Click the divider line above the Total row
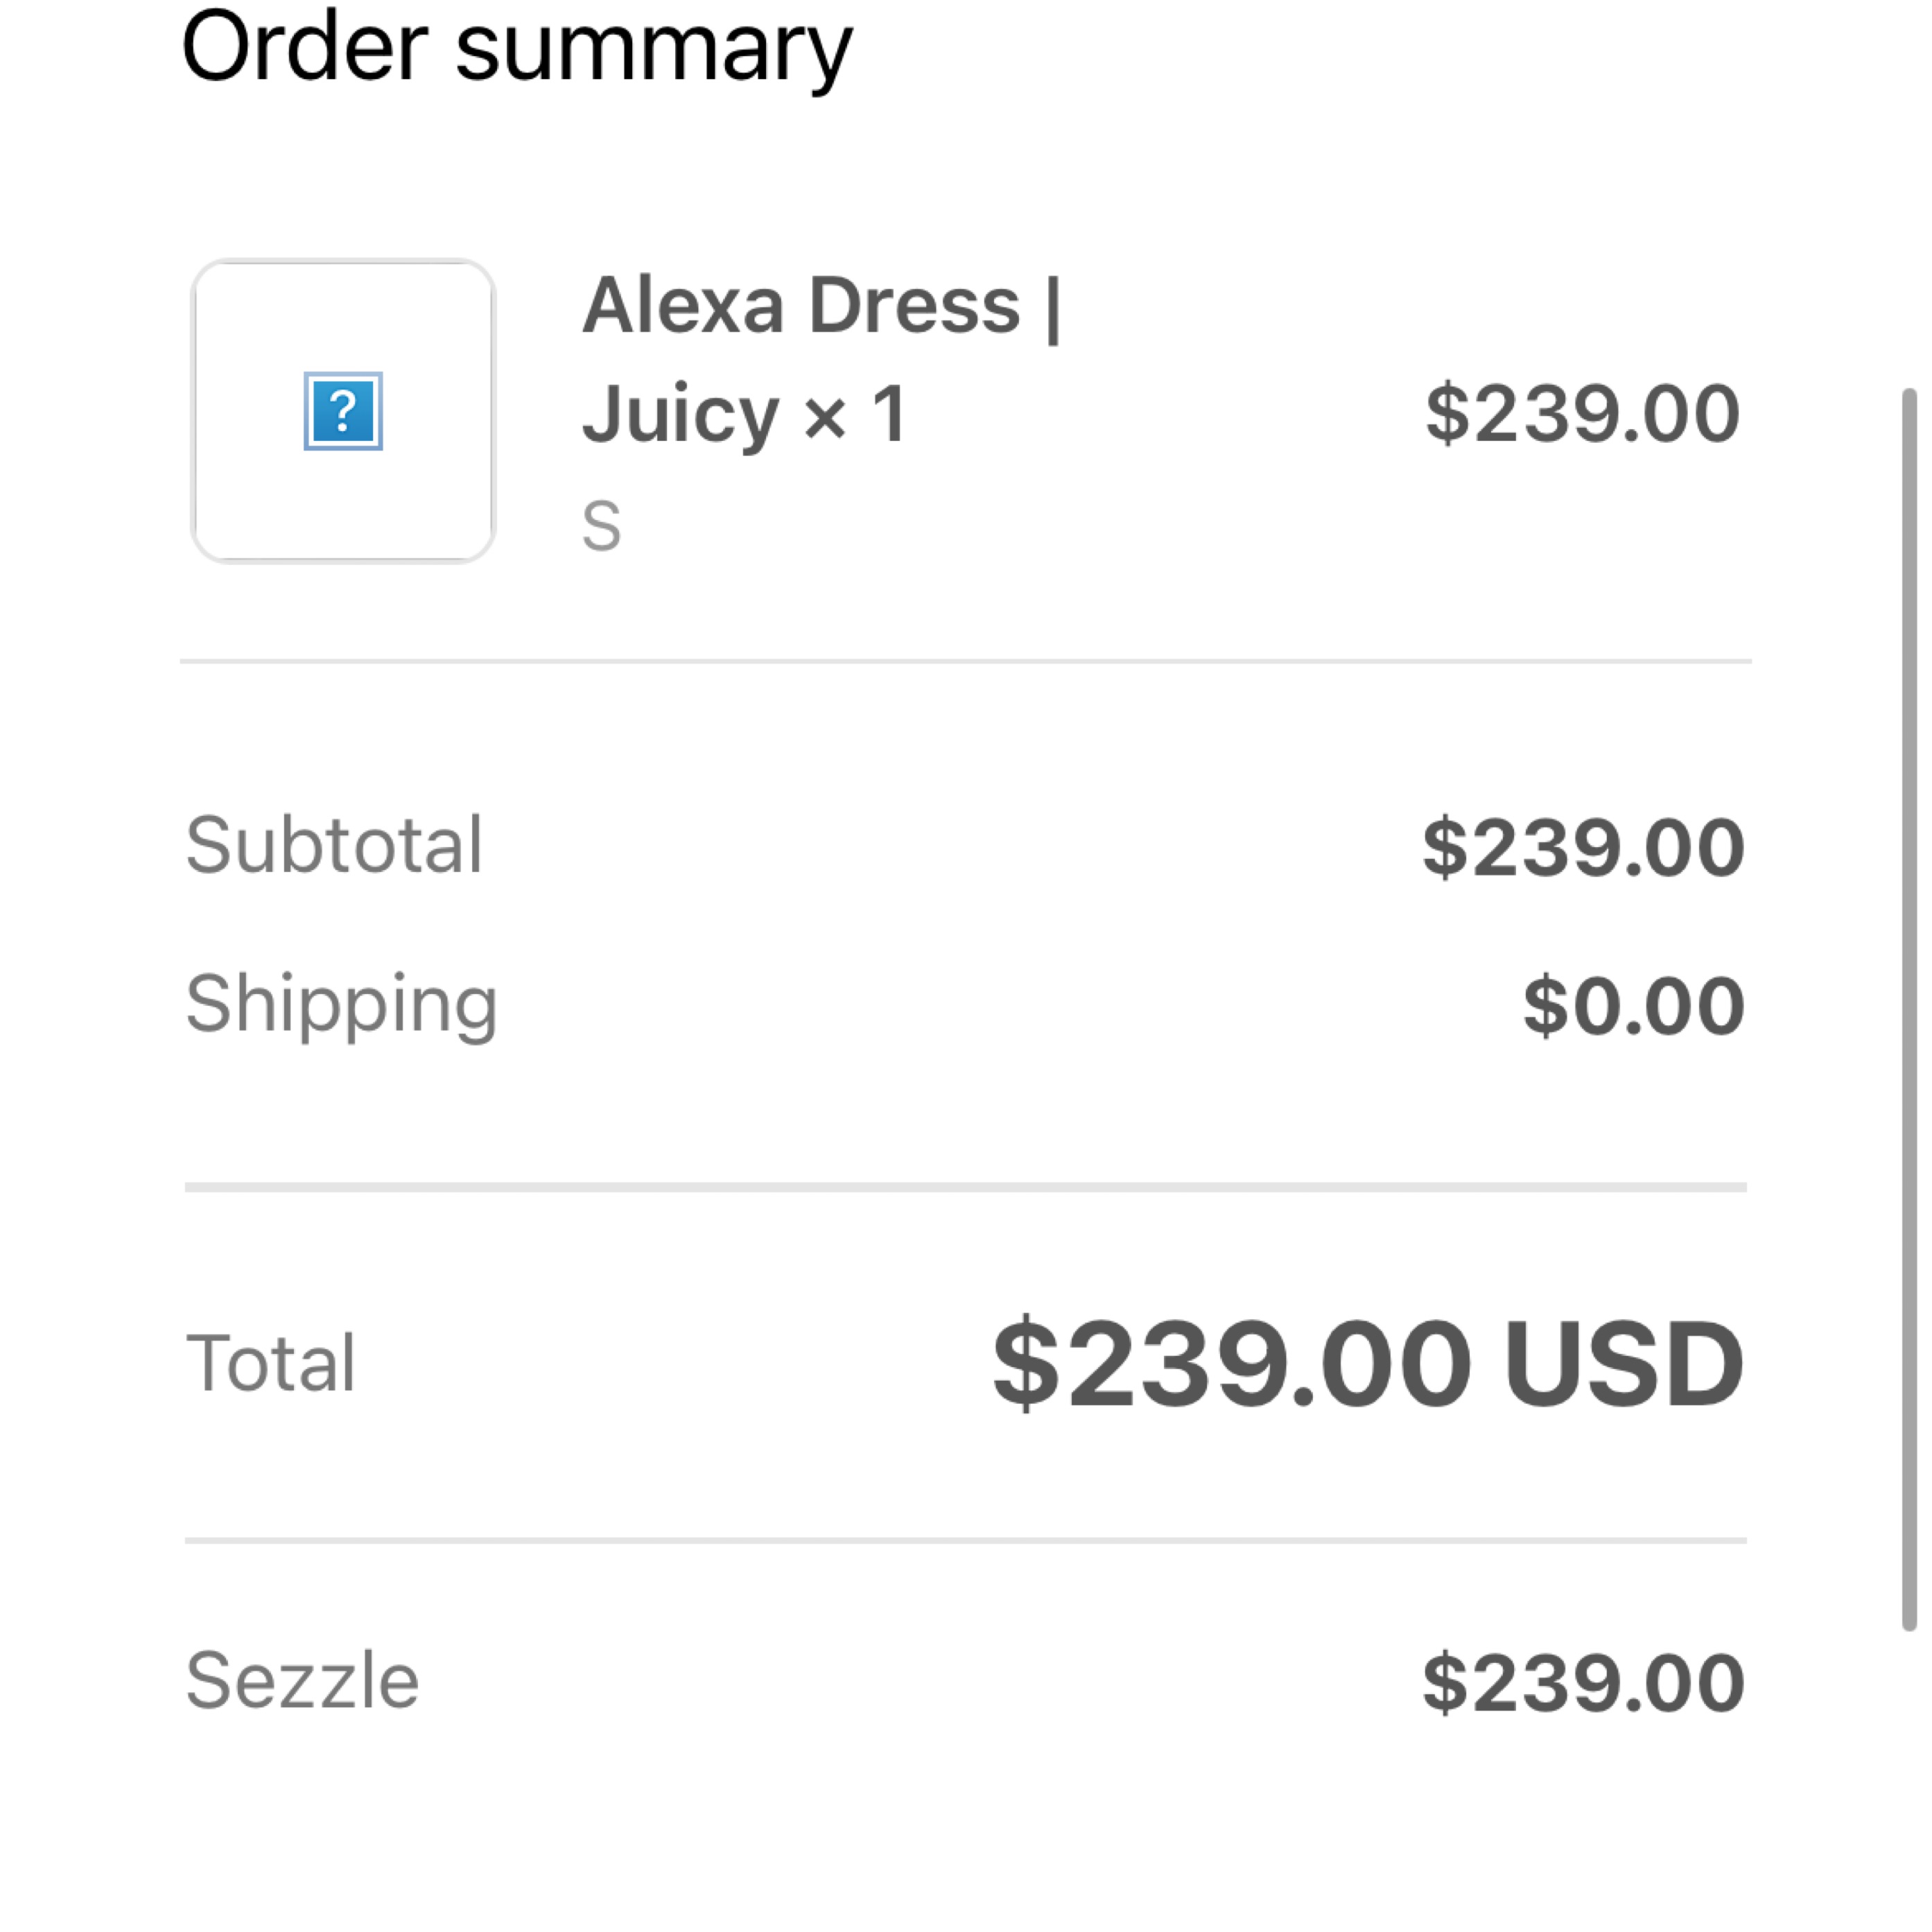Viewport: 1932px width, 1932px height. click(965, 1187)
